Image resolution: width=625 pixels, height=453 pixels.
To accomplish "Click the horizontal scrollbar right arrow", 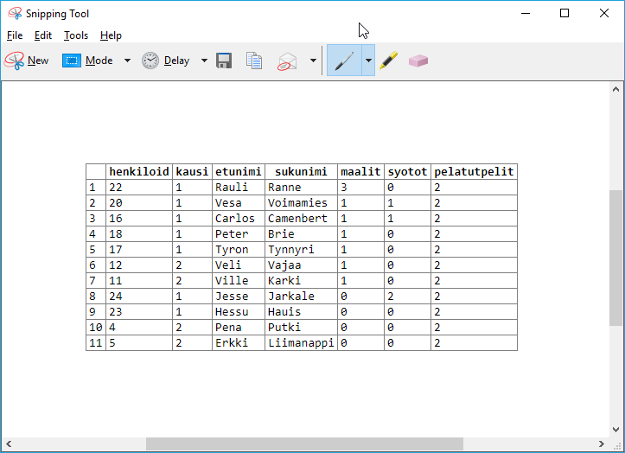I will click(x=603, y=444).
